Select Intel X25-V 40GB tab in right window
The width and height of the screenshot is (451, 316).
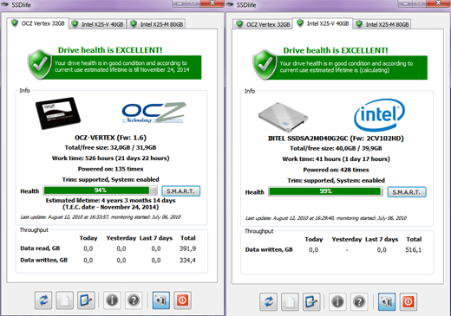click(x=323, y=23)
